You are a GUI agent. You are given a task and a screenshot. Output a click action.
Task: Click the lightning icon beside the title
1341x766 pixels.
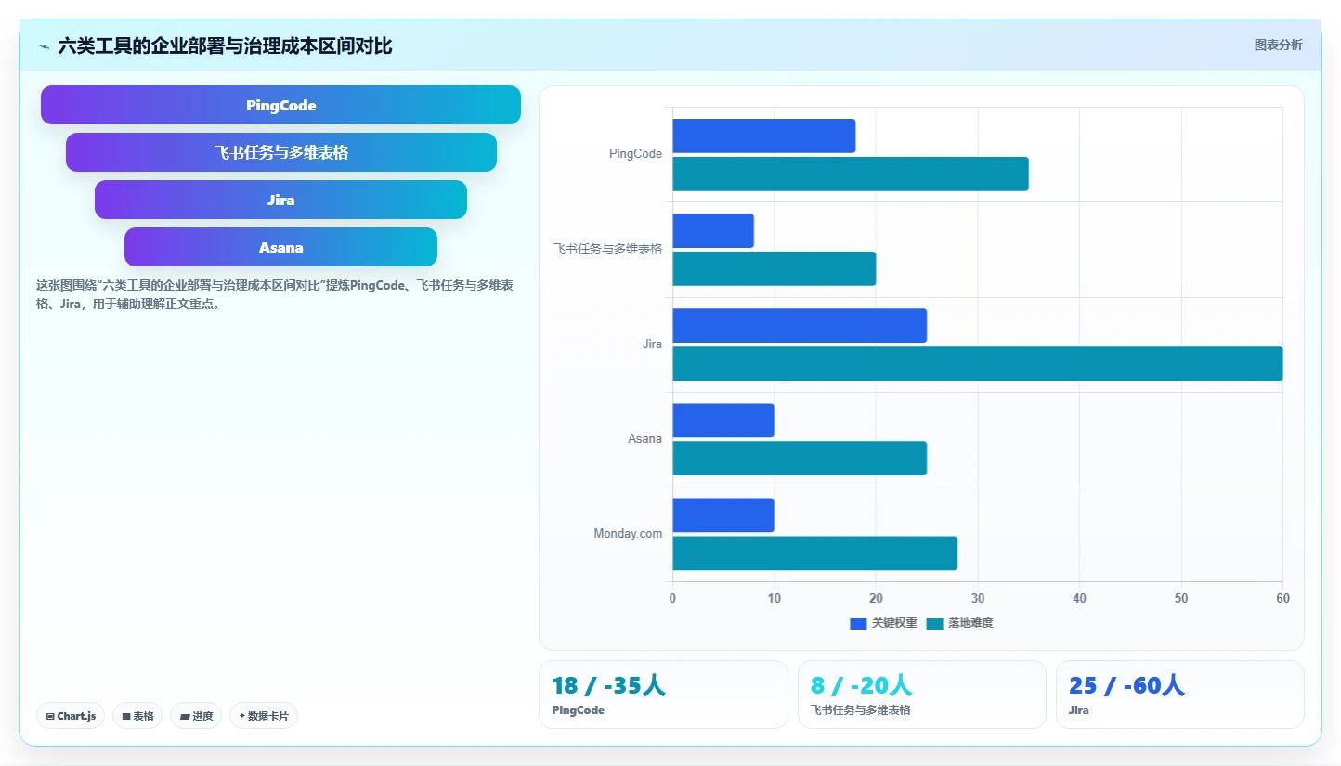click(44, 46)
